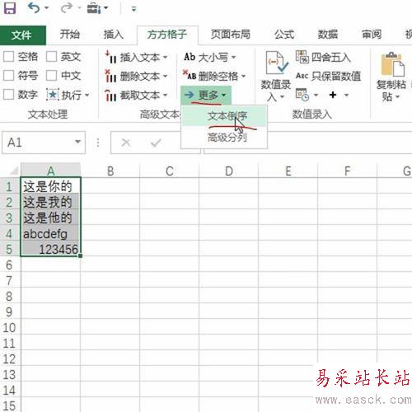Select column A header
Screen dimensions: 412x412
[x=50, y=171]
